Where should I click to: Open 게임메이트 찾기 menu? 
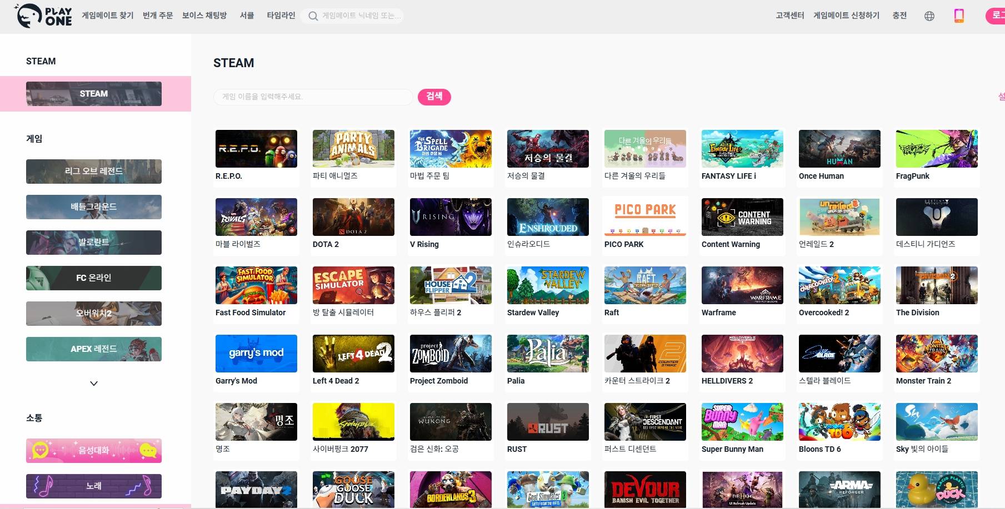tap(108, 16)
